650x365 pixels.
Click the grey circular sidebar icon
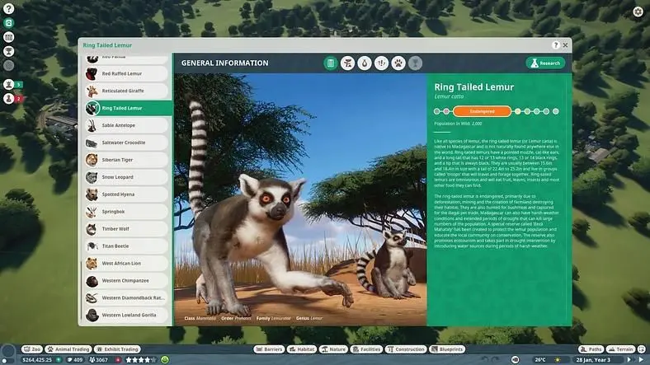point(9,65)
